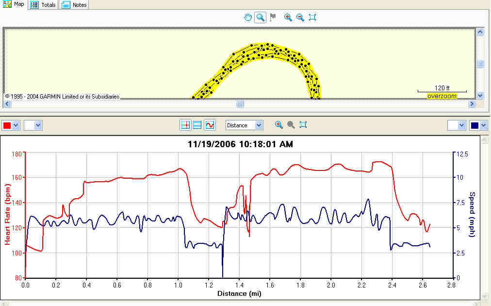Open the Distance x-axis dropdown
Viewport: 491px width, 306px height.
coord(259,125)
